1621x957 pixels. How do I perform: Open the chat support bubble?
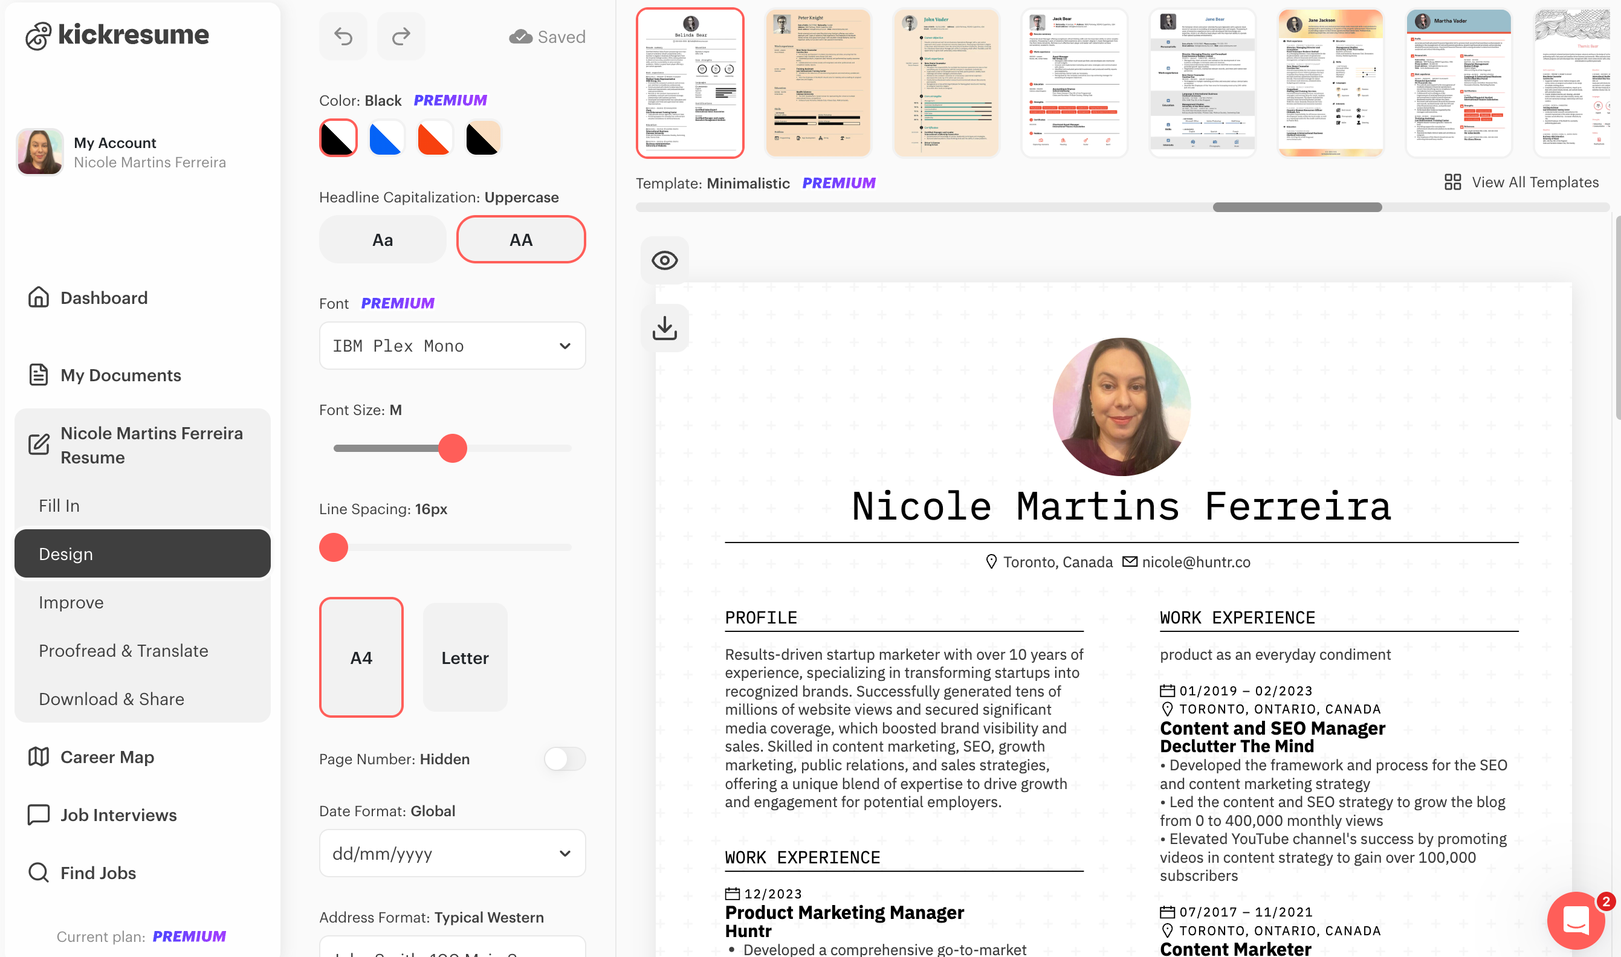pyautogui.click(x=1576, y=920)
